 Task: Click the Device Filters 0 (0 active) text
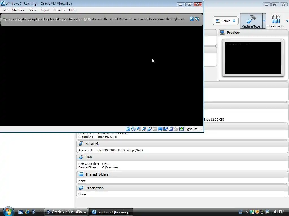coord(98,168)
